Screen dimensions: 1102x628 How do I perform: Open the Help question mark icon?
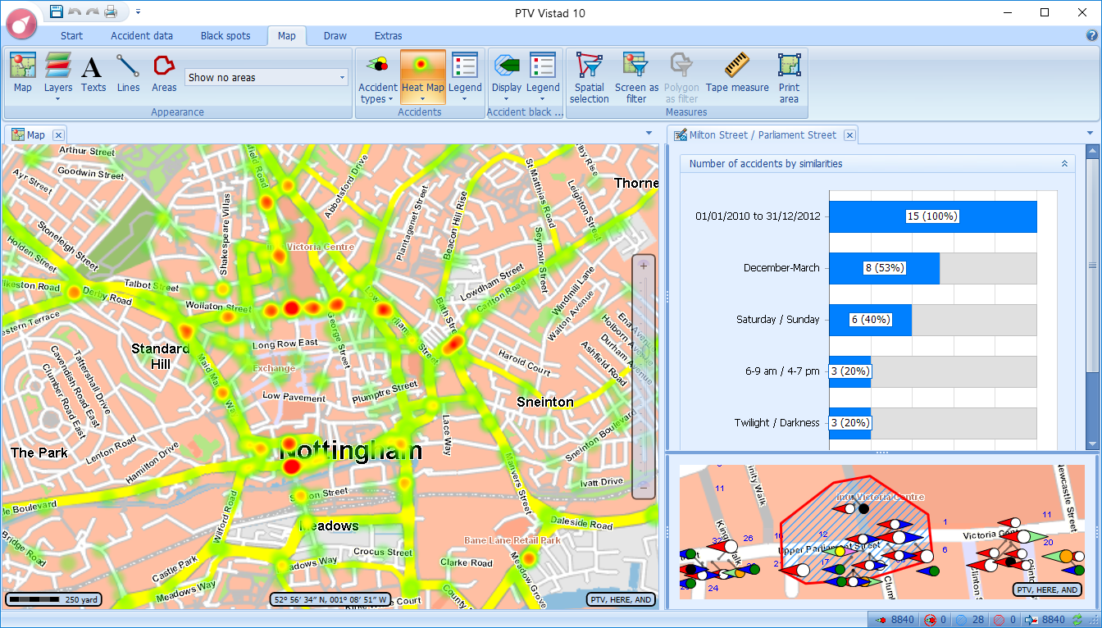(1091, 35)
